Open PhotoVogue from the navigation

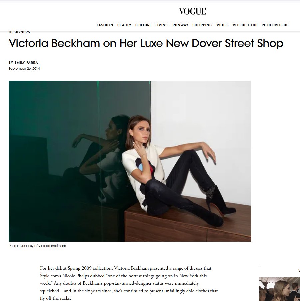coord(275,25)
